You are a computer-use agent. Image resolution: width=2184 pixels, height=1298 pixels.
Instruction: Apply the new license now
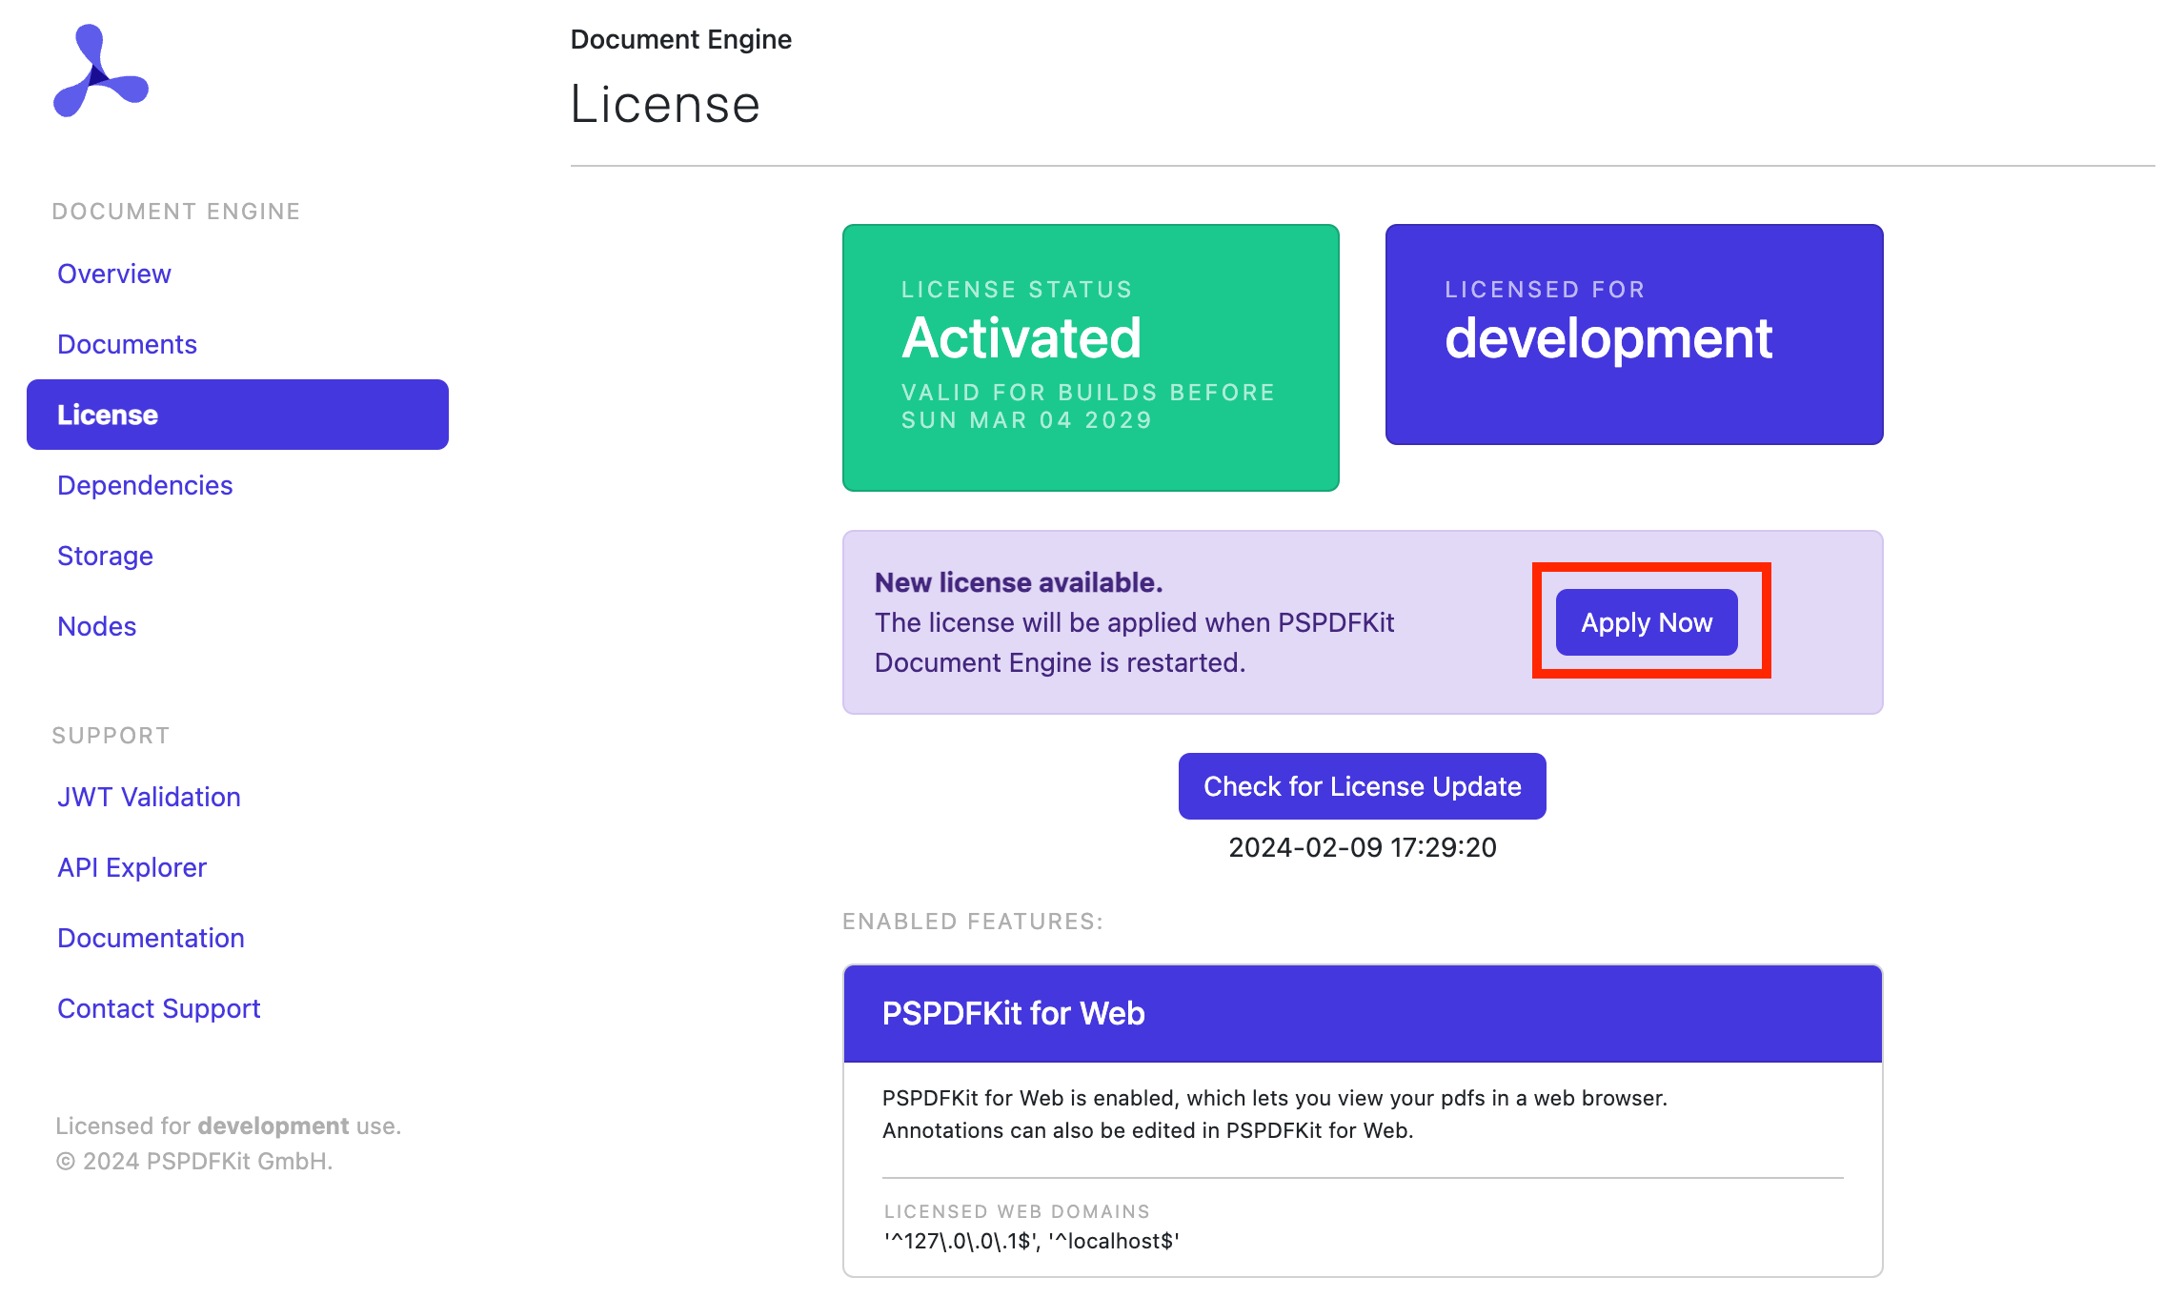pos(1646,622)
